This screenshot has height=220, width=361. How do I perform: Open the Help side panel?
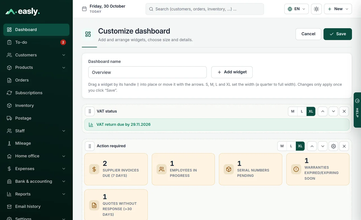click(357, 110)
